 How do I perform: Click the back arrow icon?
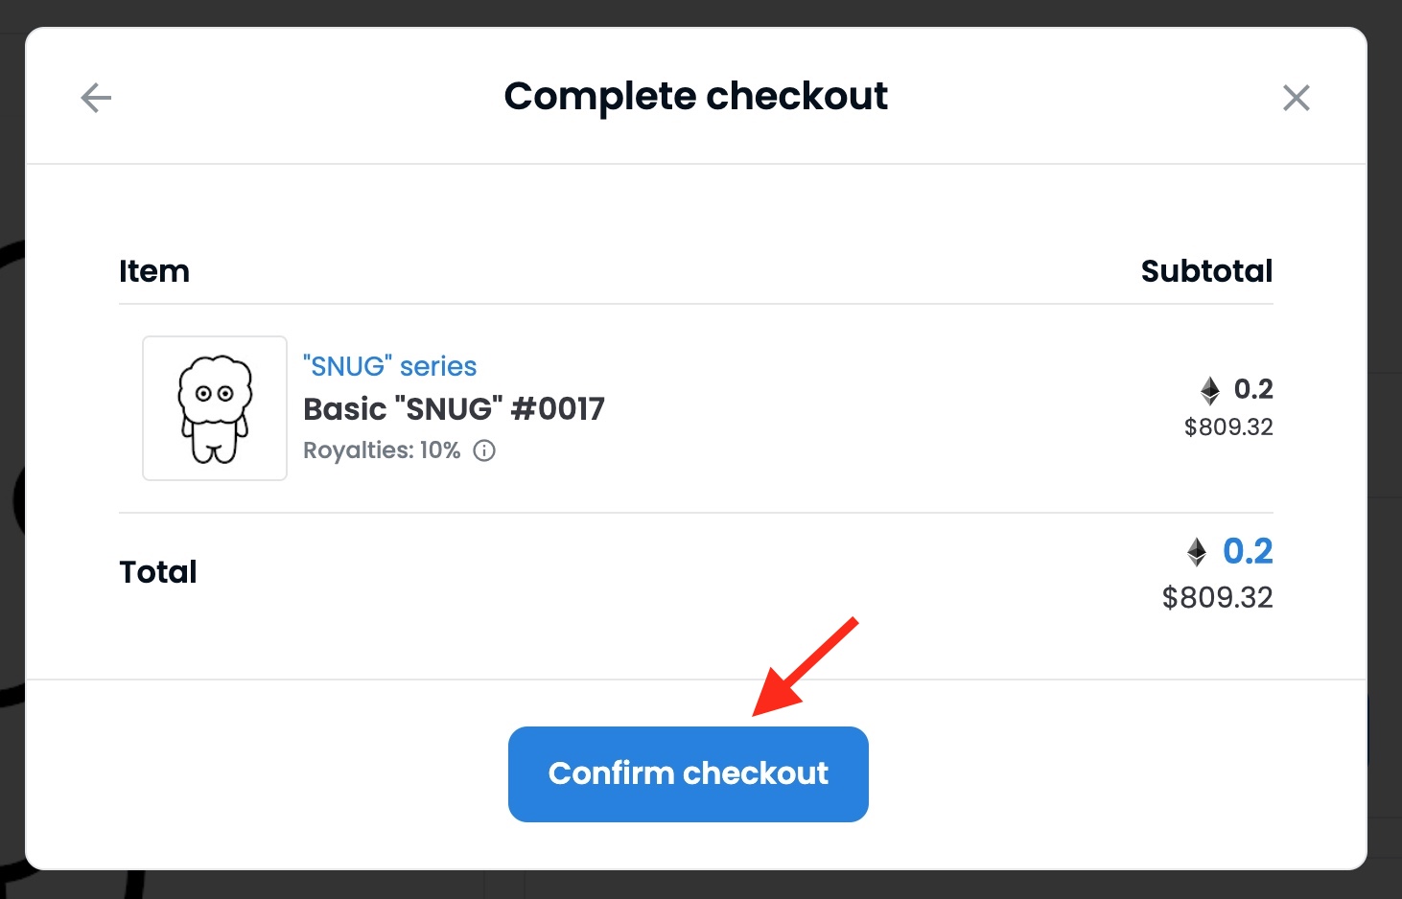(96, 98)
